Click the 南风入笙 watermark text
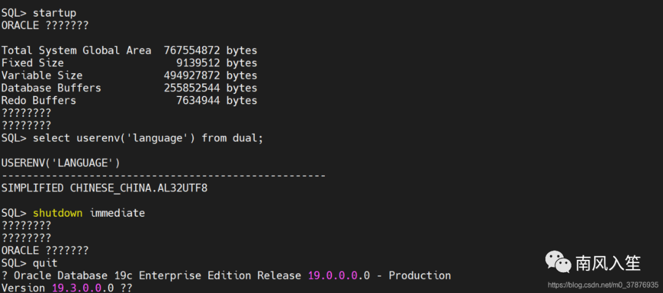The height and width of the screenshot is (293, 663). [x=608, y=263]
